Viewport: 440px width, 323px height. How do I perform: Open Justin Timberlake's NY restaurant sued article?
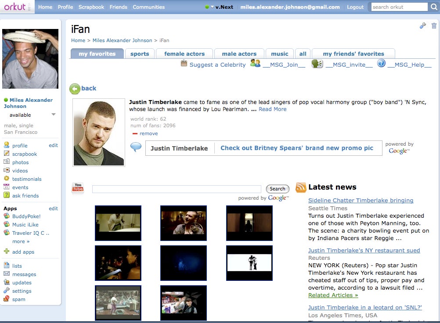pos(364,250)
